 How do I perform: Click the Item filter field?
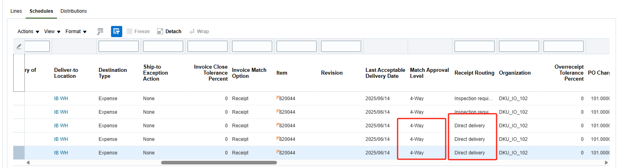[297, 46]
